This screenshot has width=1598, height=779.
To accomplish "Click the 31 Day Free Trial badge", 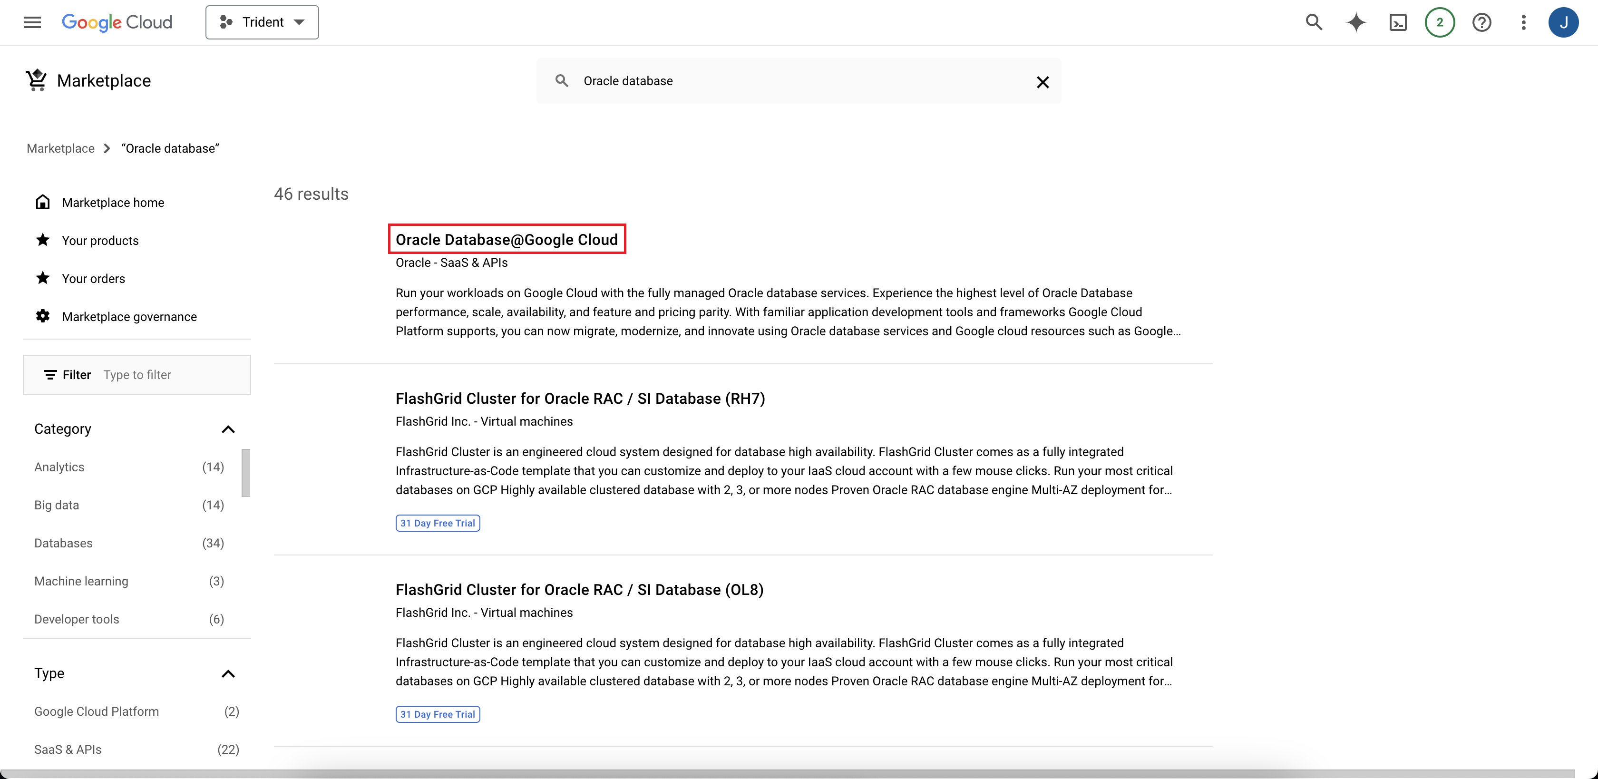I will point(438,523).
